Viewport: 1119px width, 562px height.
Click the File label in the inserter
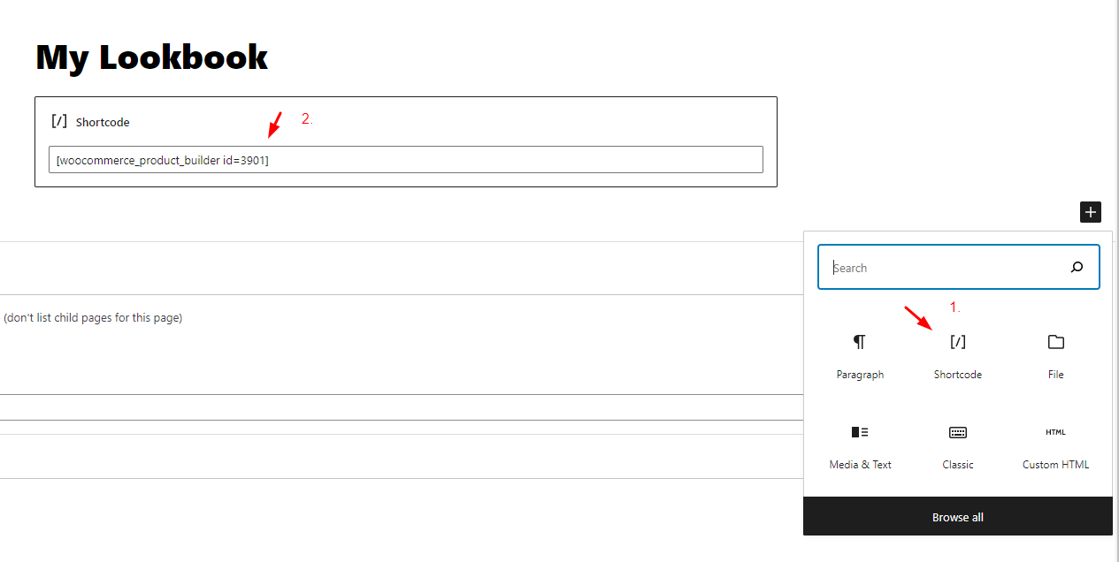pos(1055,375)
